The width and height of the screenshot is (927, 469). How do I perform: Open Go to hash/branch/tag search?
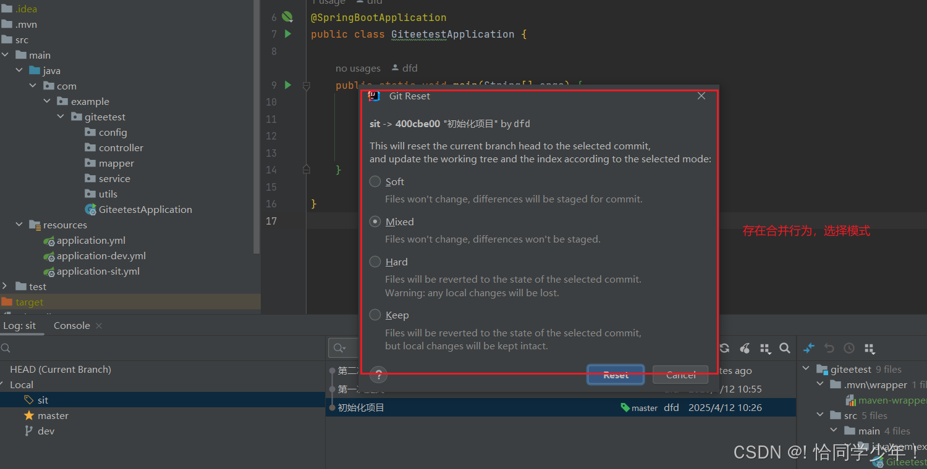coord(785,348)
